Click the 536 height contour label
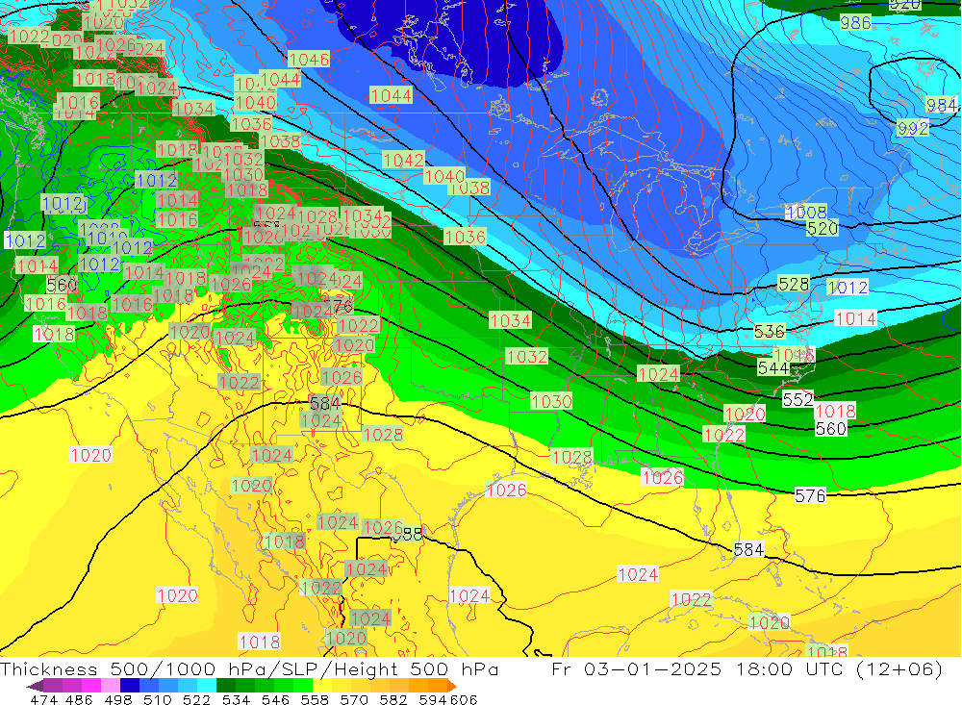Viewport: 962px width, 705px height. 770,331
